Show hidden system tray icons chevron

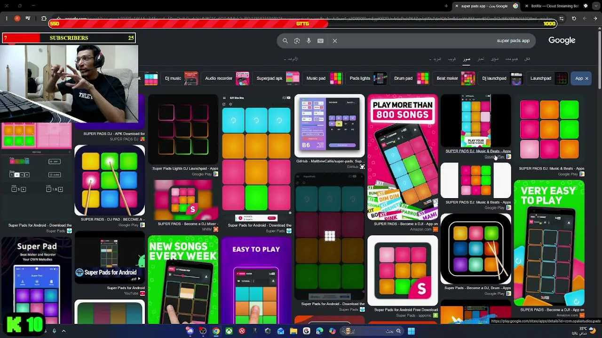[63, 331]
